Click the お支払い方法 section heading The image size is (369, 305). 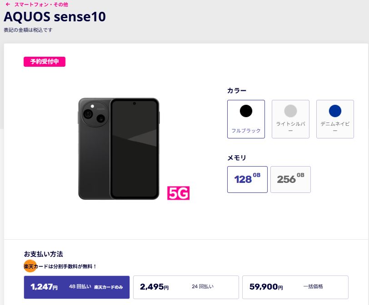(x=43, y=254)
